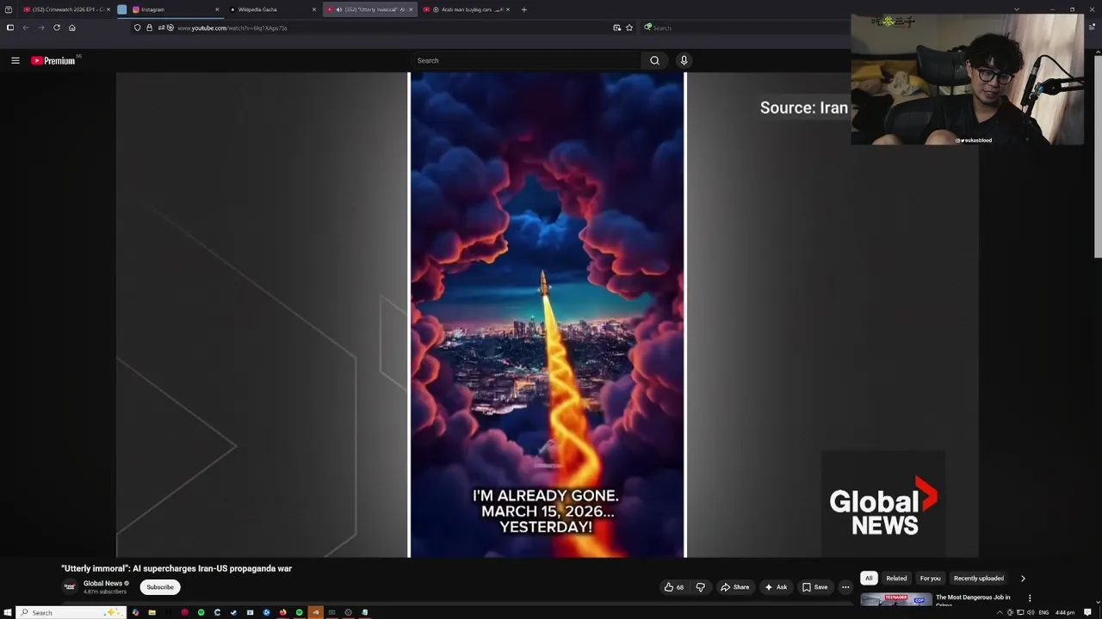Open a new browser tab

pos(523,9)
